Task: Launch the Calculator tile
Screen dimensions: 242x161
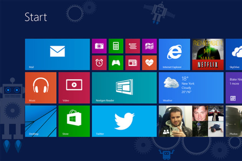Action: coord(116,46)
